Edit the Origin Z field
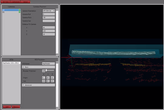164x110 pixels. pos(52,78)
